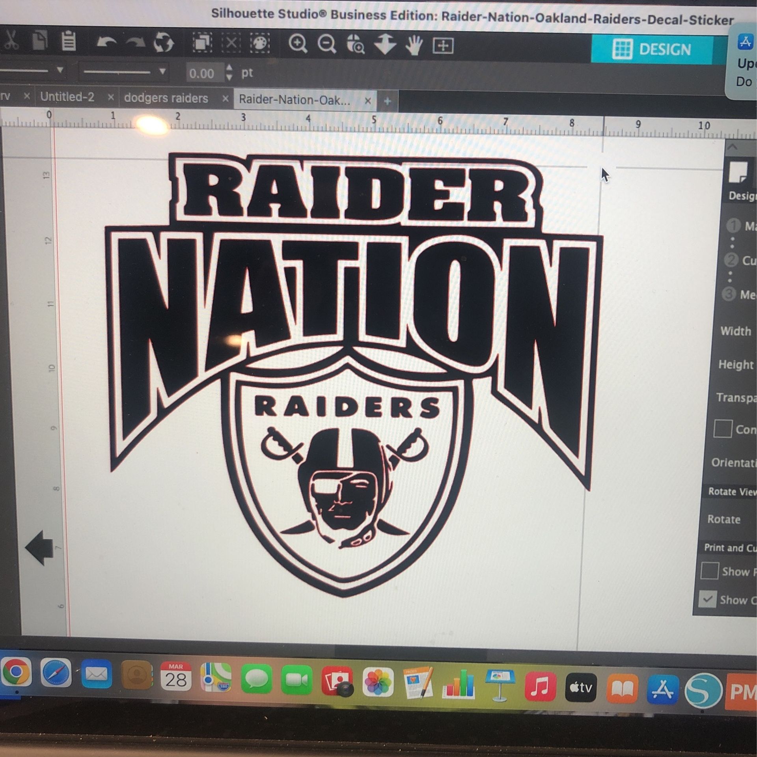Open Silhouette Studio from the dock
The width and height of the screenshot is (757, 757).
point(703,691)
